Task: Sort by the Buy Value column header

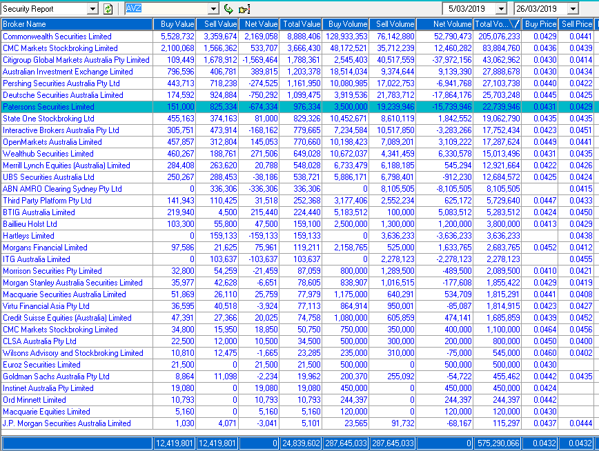Action: coord(175,24)
